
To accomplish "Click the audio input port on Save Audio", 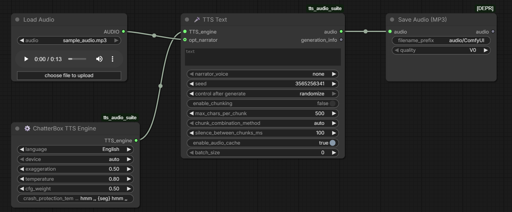I will pos(390,32).
